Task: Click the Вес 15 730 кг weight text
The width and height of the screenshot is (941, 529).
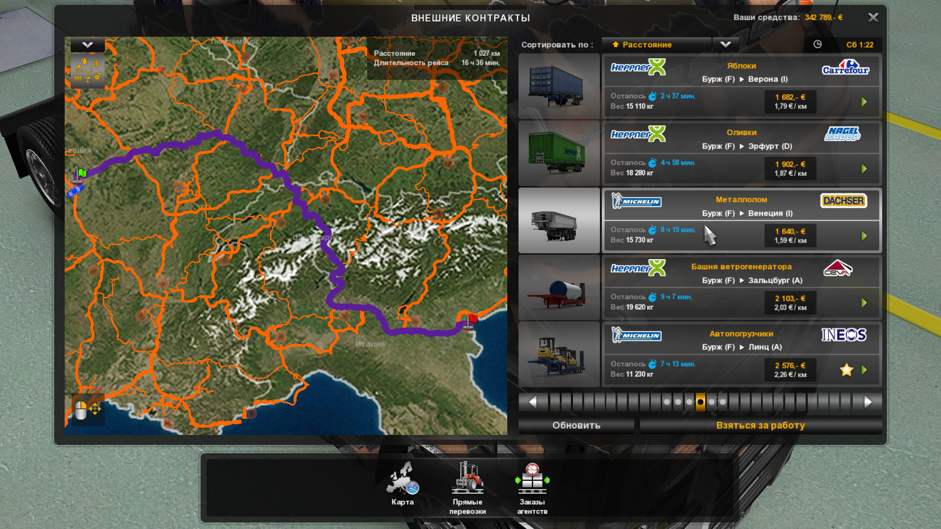Action: [x=632, y=240]
